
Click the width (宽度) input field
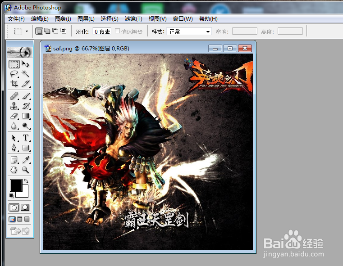pos(245,31)
